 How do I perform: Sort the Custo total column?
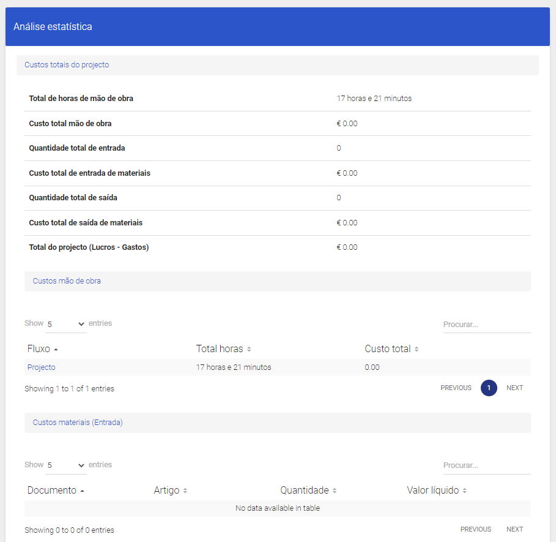[x=416, y=349]
